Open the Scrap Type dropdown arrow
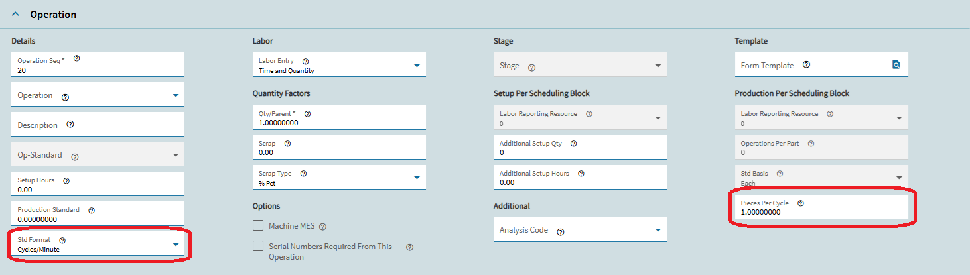This screenshot has height=275, width=970. [x=417, y=178]
